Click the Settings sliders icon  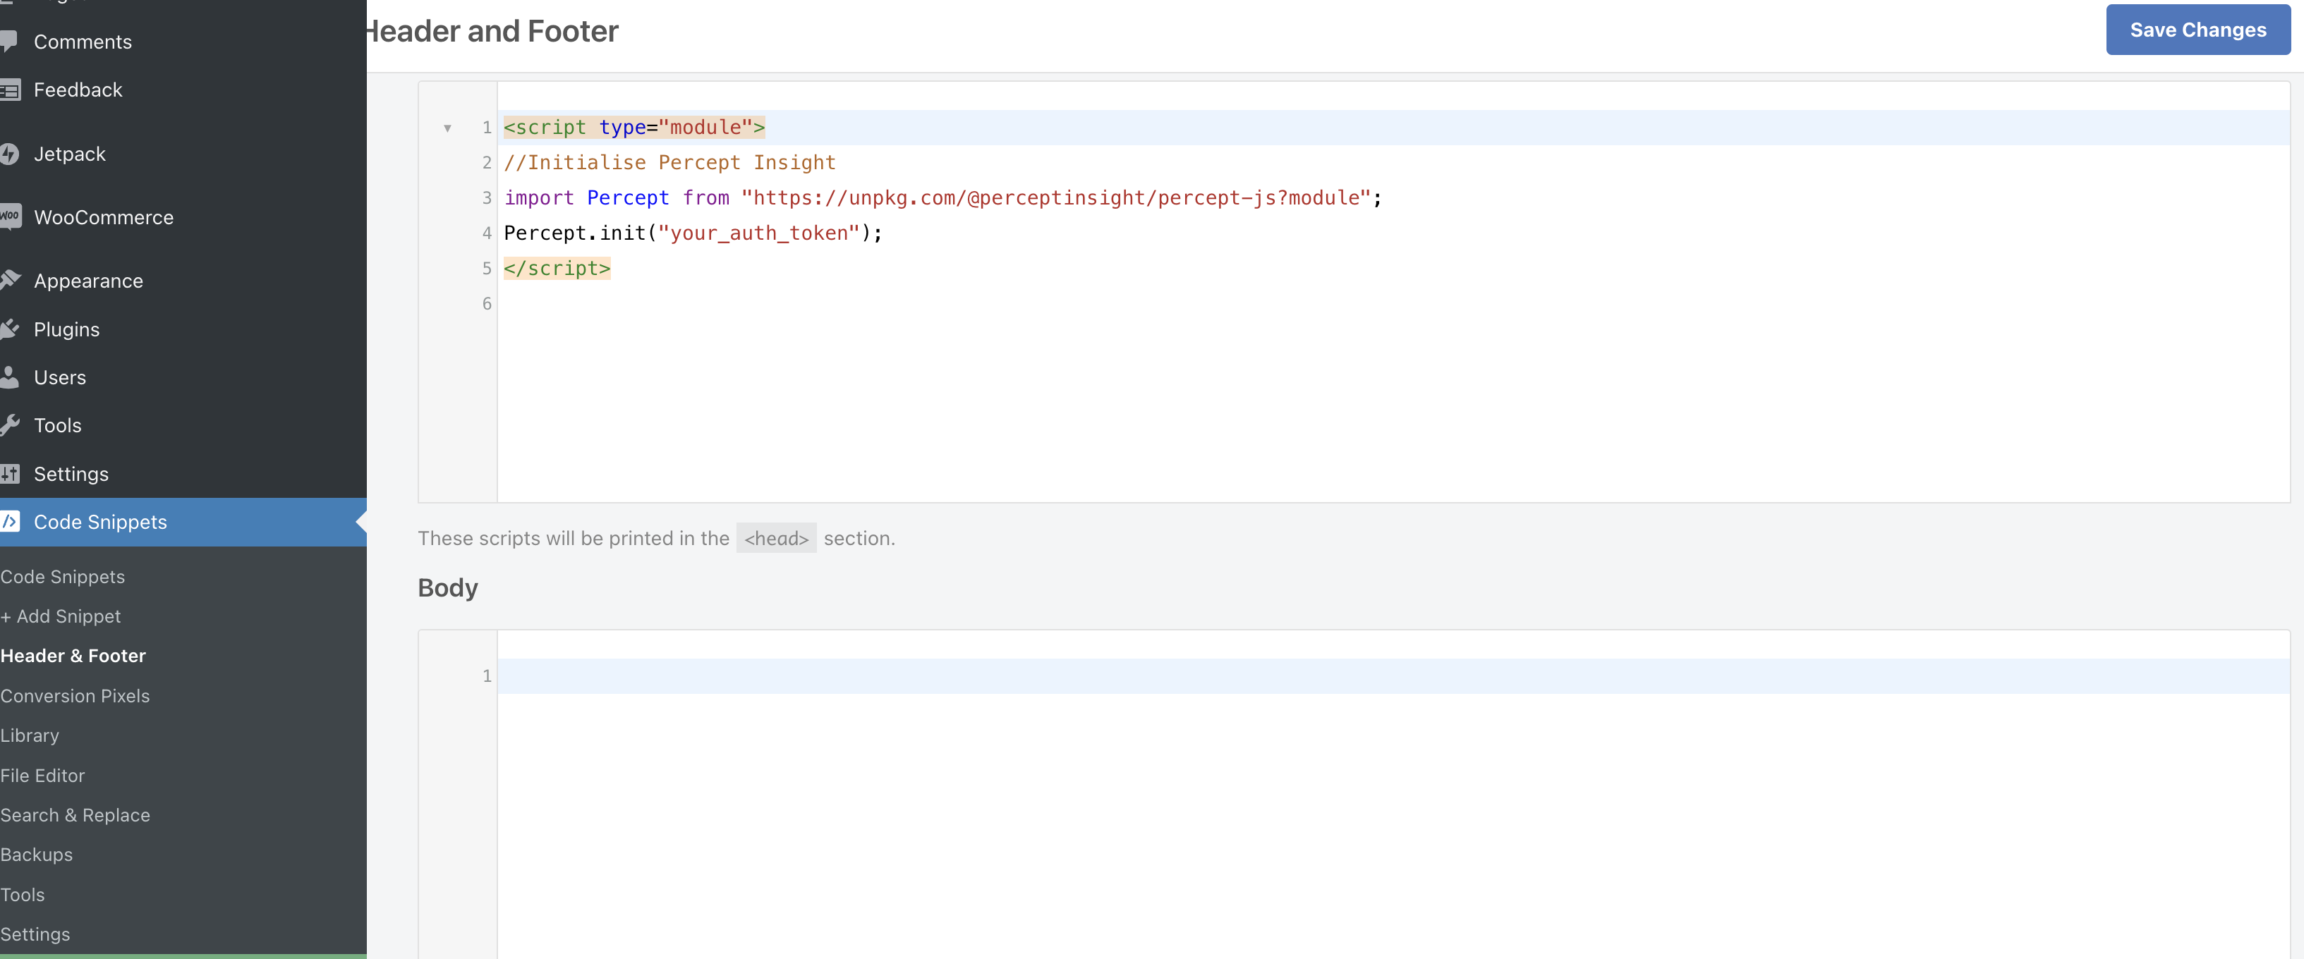[10, 474]
